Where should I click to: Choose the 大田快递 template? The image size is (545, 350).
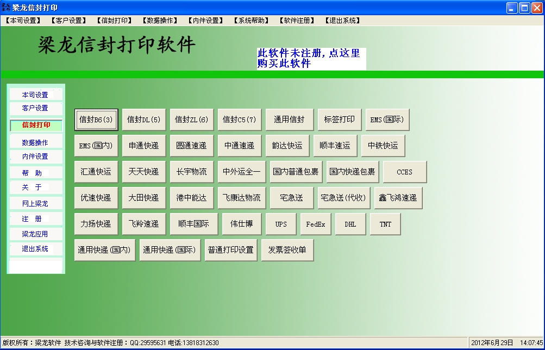click(144, 198)
